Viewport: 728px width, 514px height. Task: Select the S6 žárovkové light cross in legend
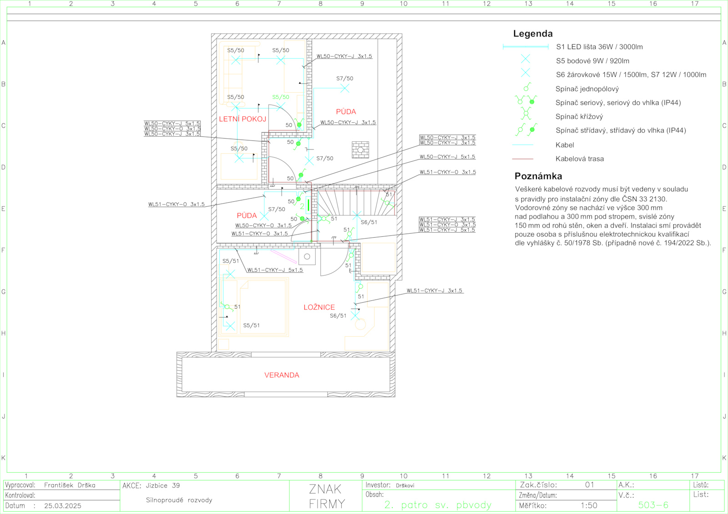(x=526, y=73)
